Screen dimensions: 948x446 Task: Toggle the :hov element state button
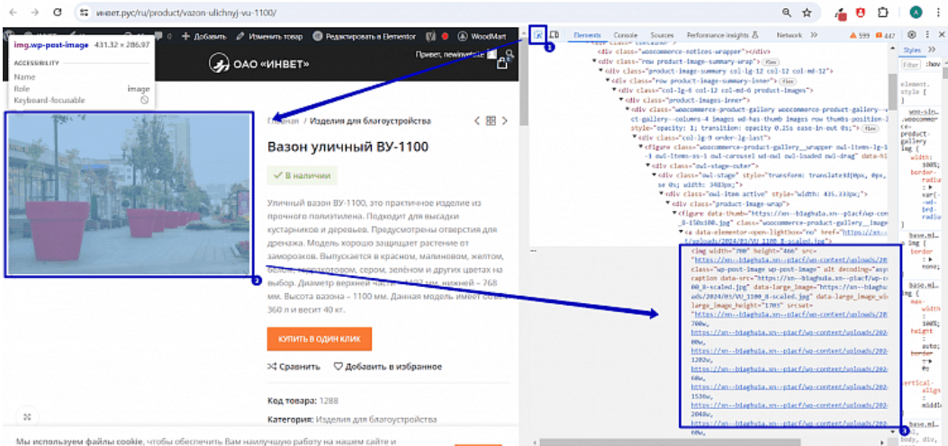tap(934, 65)
